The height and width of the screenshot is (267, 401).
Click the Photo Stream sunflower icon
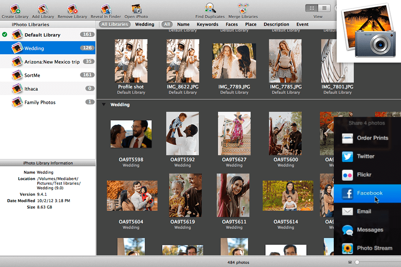tap(347, 248)
